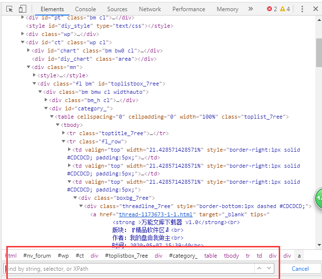
Task: Click the green floating circle badge
Action: point(318,198)
